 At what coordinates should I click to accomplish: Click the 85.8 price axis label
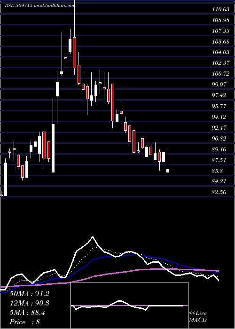(217, 171)
